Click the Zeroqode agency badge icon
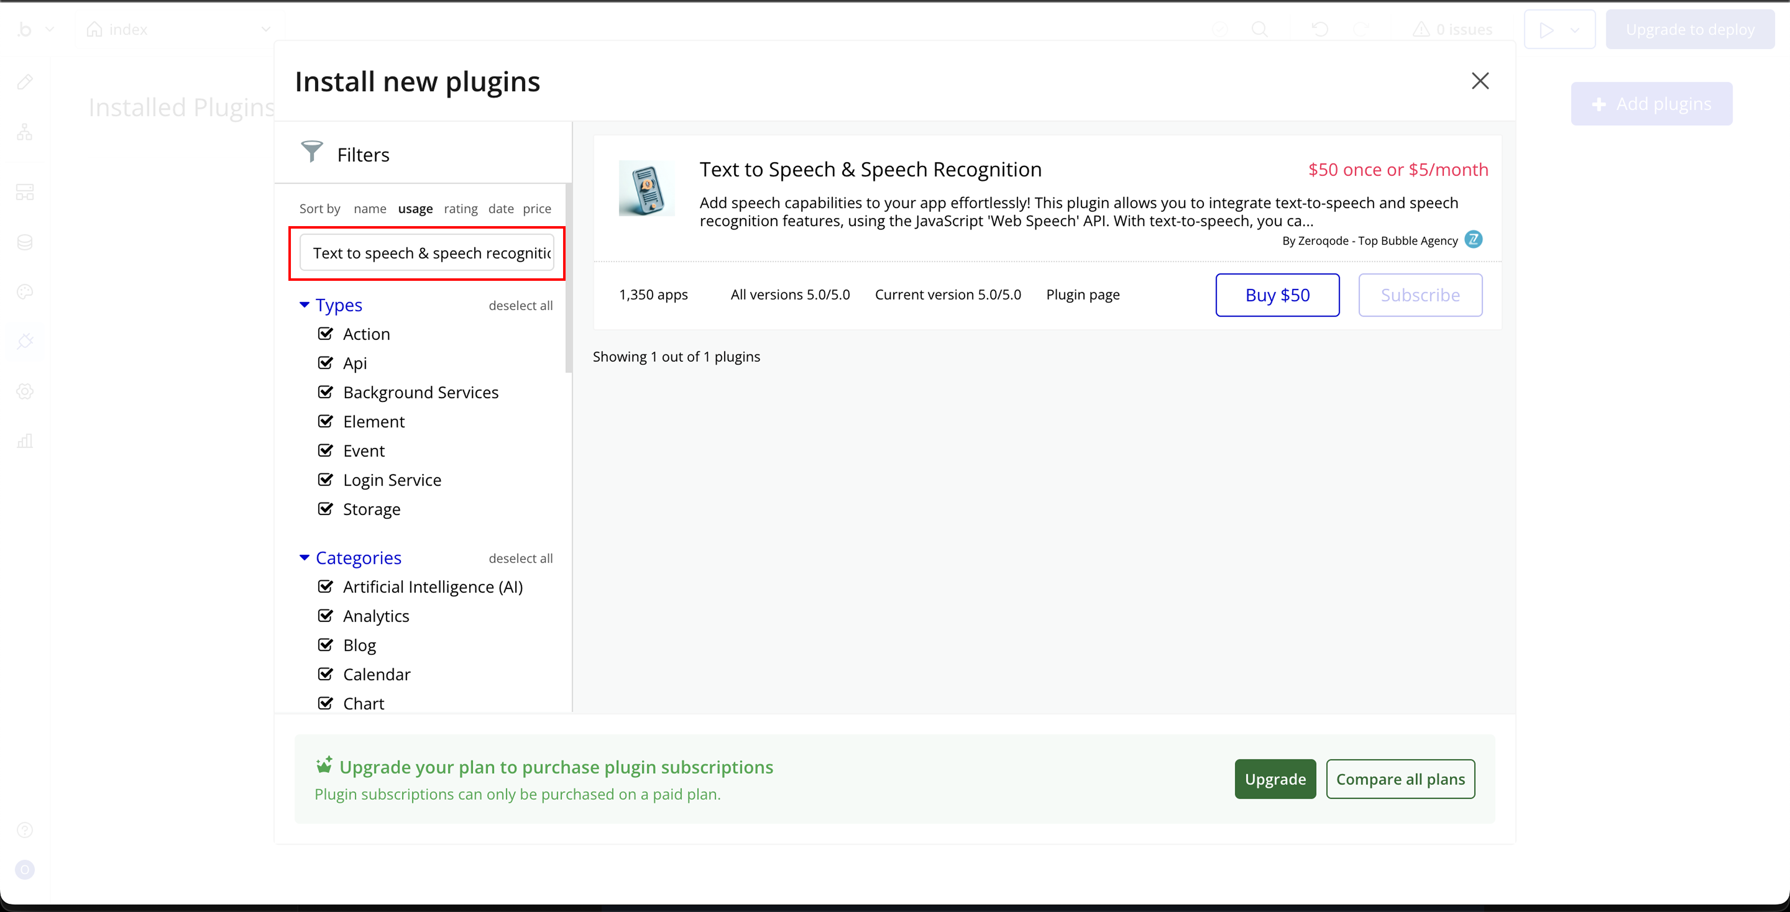Viewport: 1790px width, 912px height. tap(1473, 240)
